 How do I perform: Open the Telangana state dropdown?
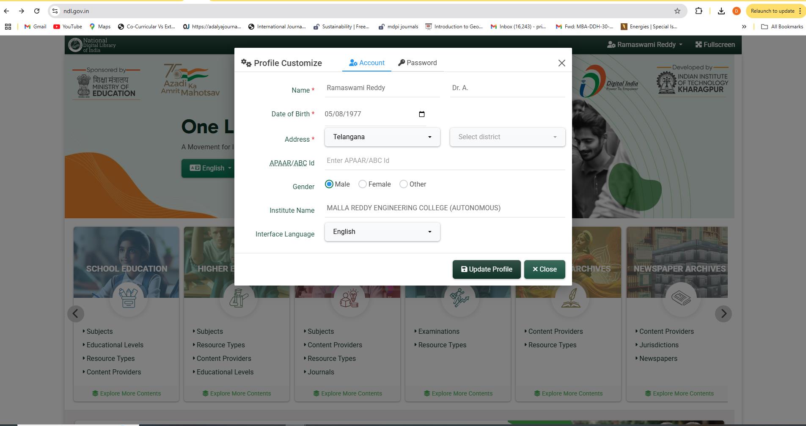point(382,137)
